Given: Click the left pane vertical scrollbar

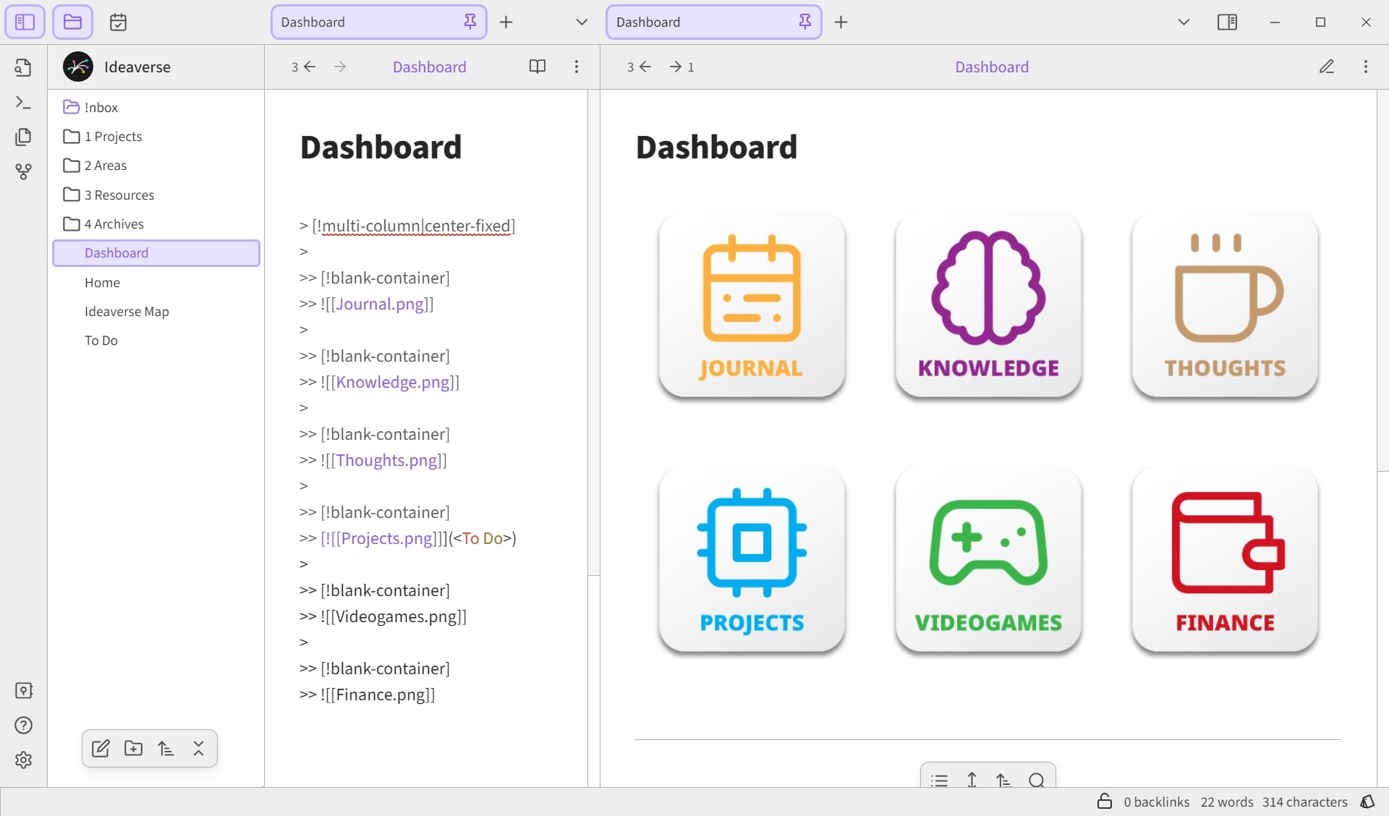Looking at the screenshot, I should [x=594, y=333].
